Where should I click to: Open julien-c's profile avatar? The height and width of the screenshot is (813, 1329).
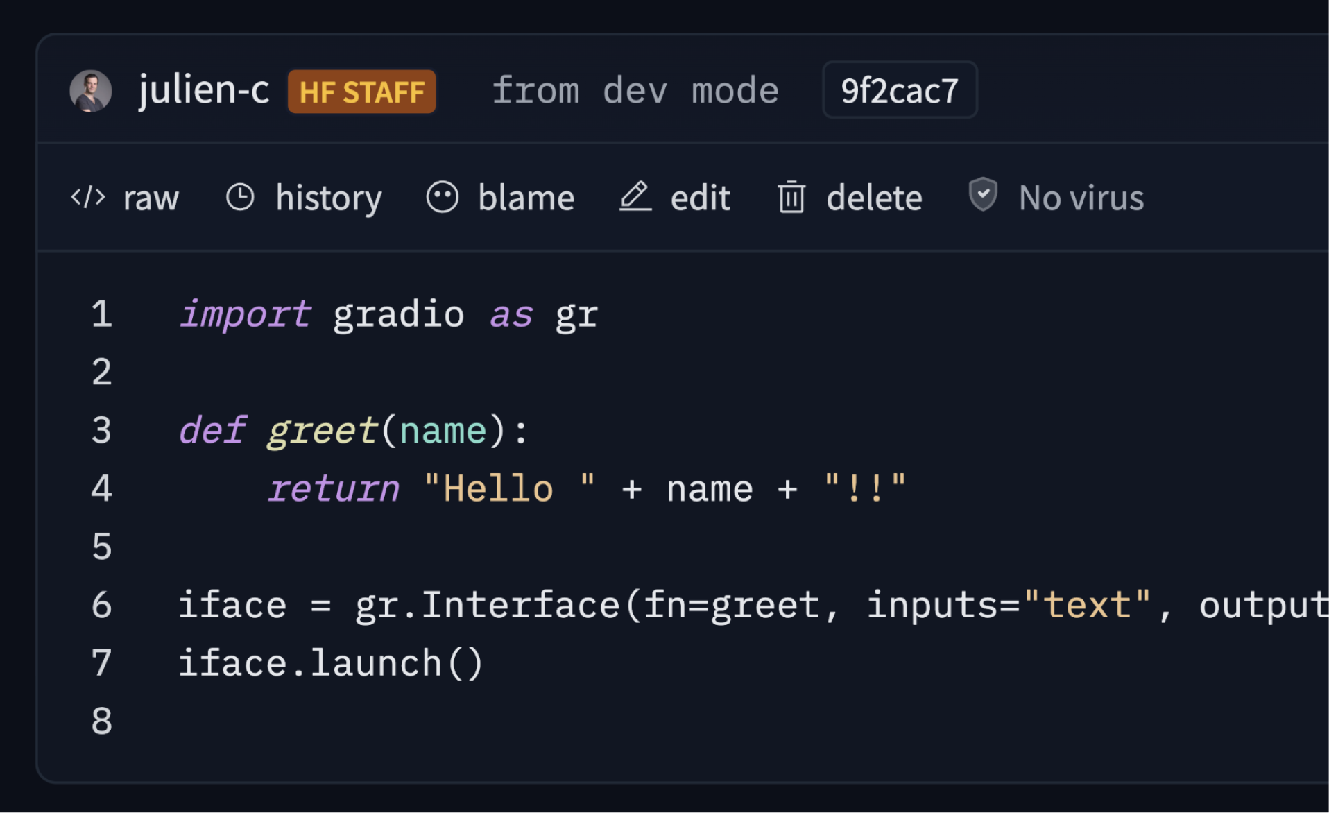click(90, 89)
